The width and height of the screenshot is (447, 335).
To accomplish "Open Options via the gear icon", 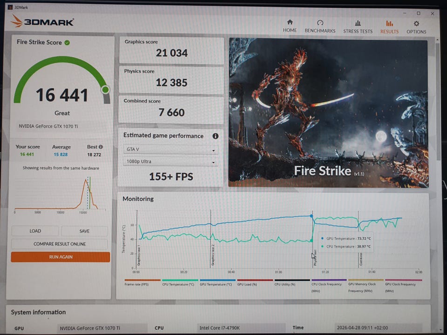I will (416, 23).
